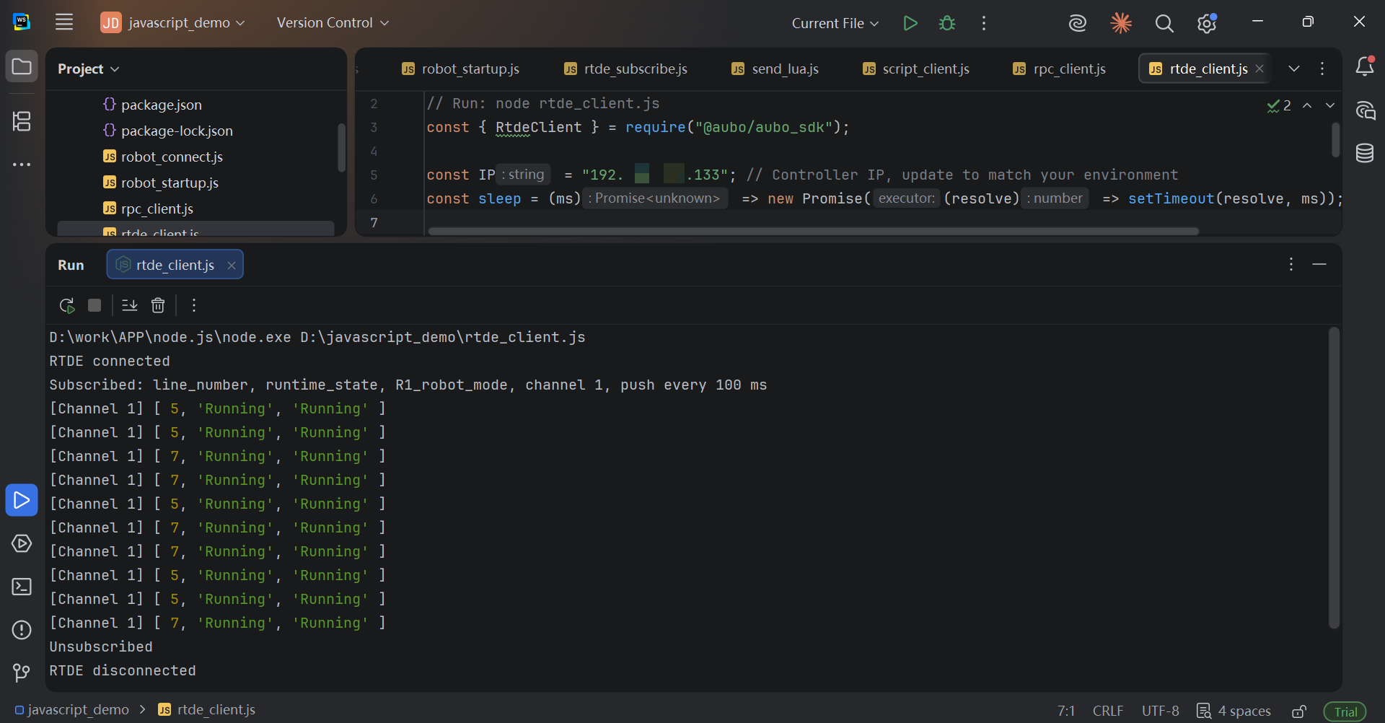
Task: Open the Problems tool window
Action: click(x=22, y=630)
